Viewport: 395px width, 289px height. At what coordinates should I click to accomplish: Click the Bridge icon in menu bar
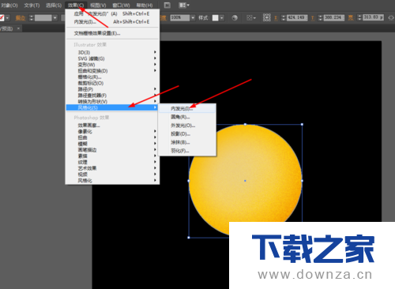coord(167,6)
